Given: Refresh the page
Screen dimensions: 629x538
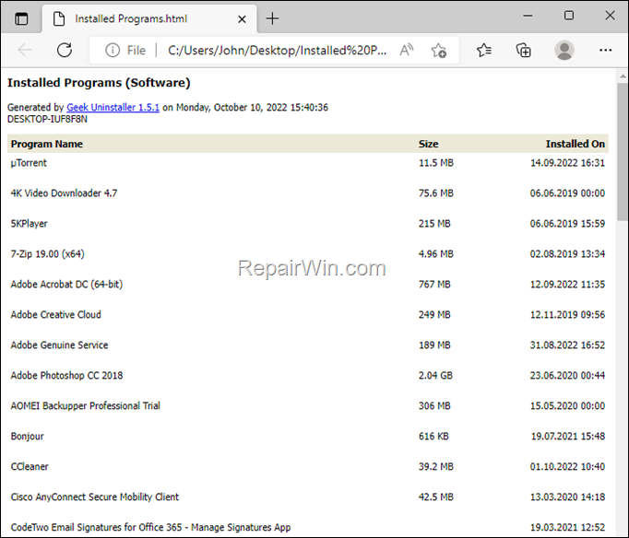Looking at the screenshot, I should click(65, 50).
